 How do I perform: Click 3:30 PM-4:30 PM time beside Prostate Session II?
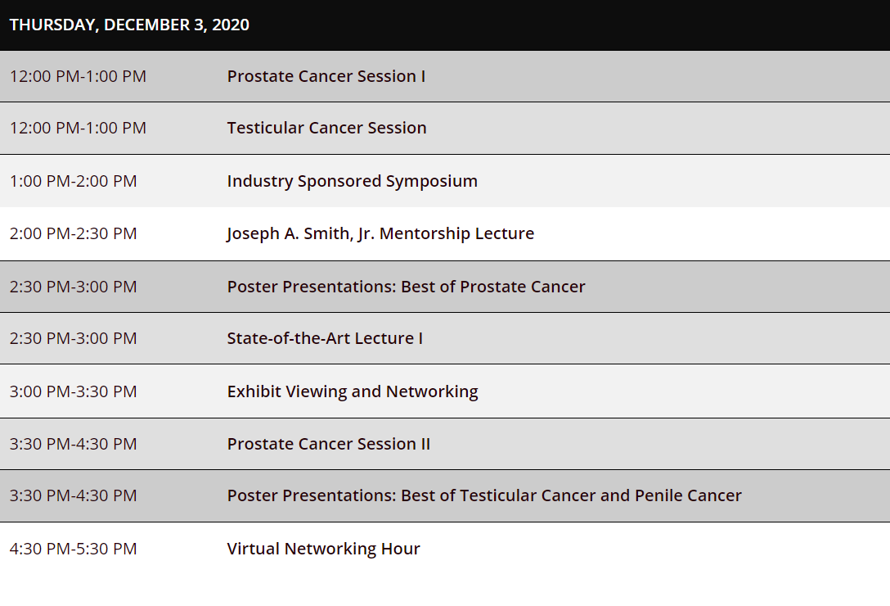74,444
